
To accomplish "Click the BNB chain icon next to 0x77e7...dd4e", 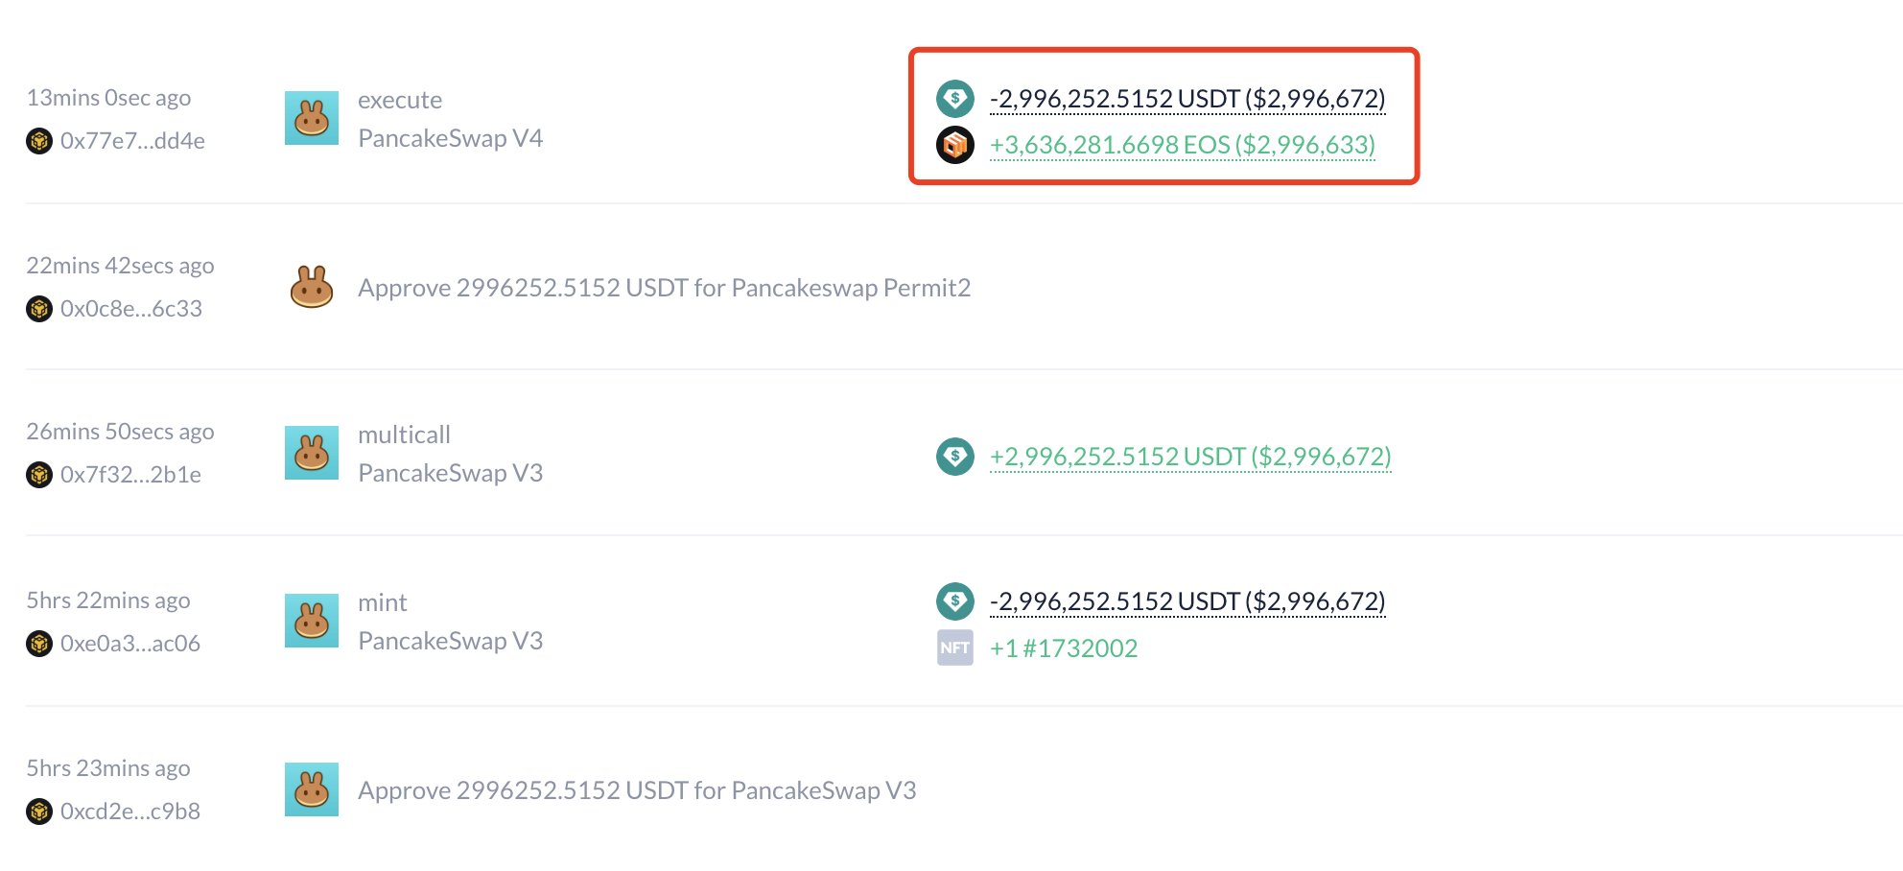I will coord(38,141).
